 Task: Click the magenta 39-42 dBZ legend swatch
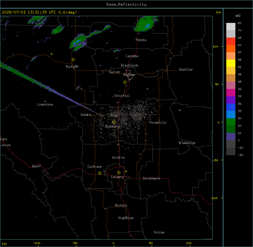(231, 92)
